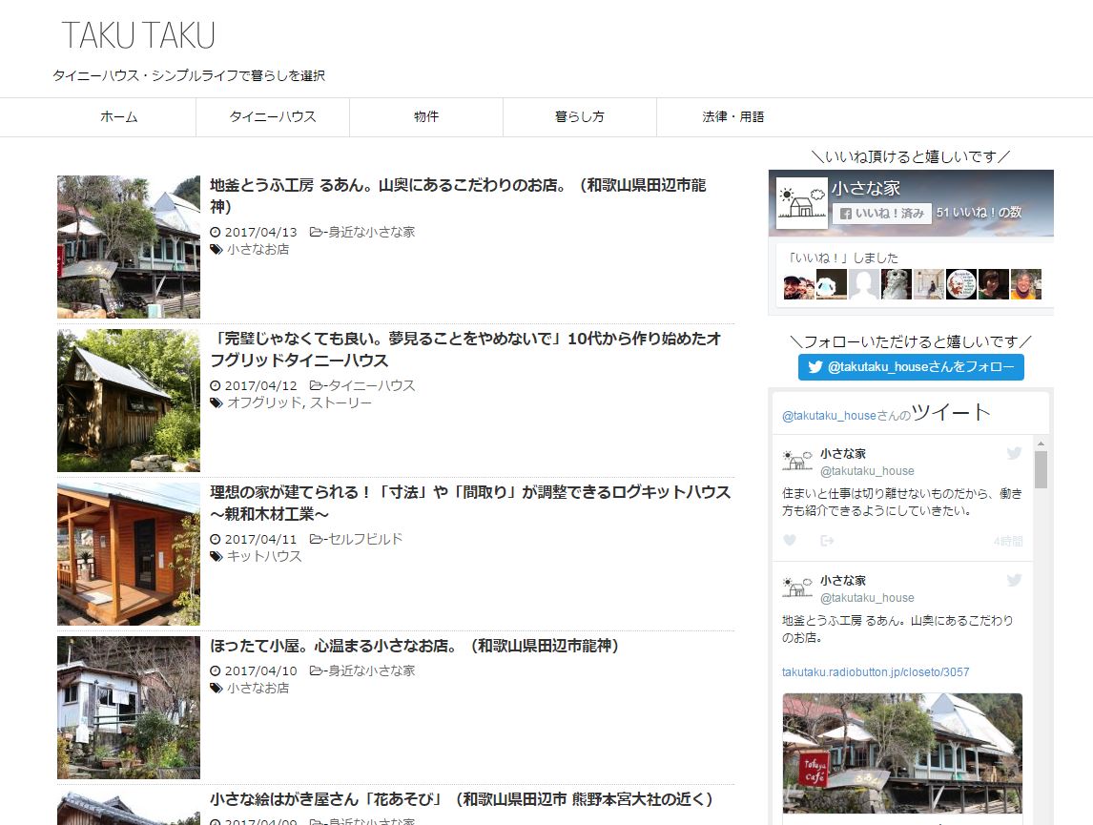
Task: Click the Twitter bird icon on the first tweet
Action: [x=1014, y=454]
